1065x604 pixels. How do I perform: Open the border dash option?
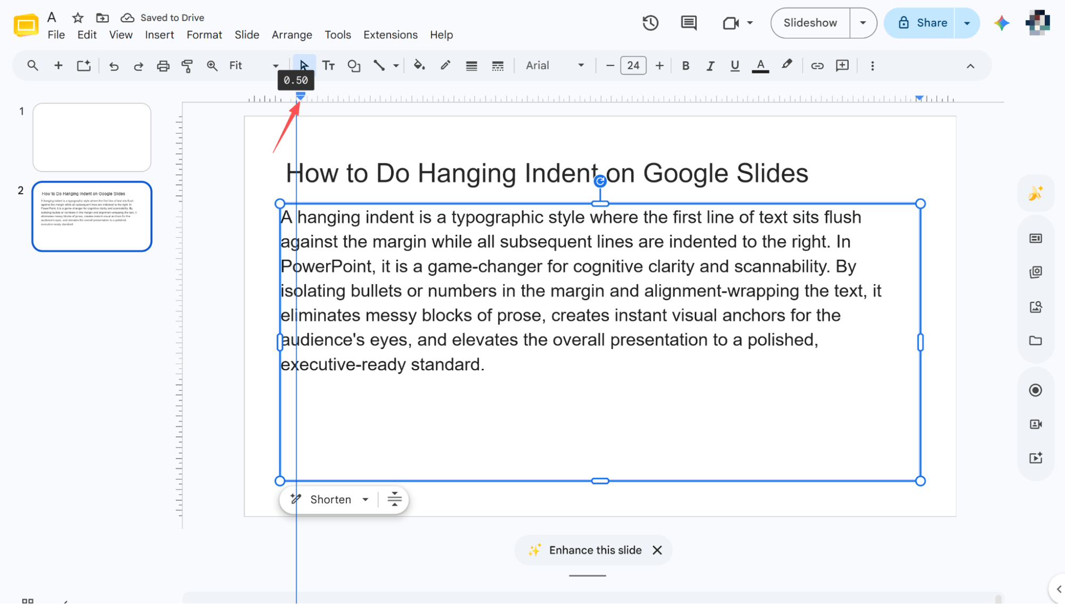click(498, 66)
